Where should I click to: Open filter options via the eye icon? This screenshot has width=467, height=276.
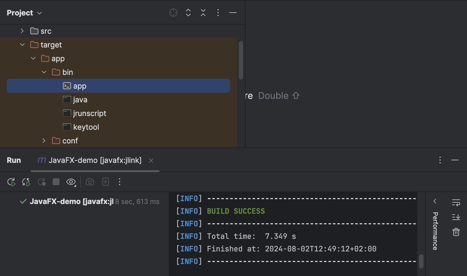(70, 182)
